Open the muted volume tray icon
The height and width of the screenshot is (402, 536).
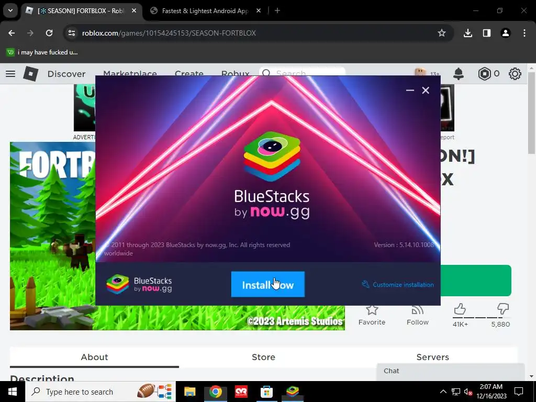(x=468, y=392)
